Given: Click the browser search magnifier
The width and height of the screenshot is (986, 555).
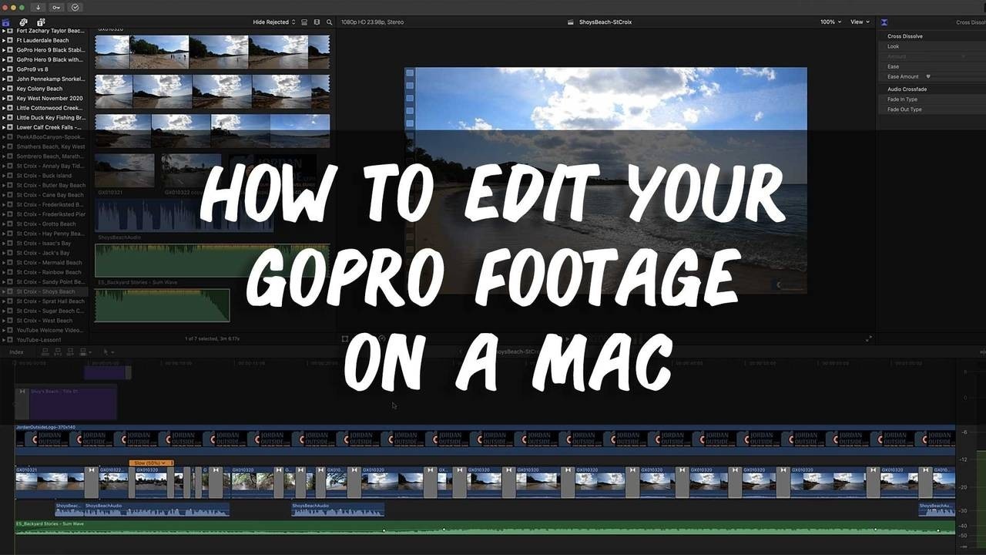Looking at the screenshot, I should point(330,22).
